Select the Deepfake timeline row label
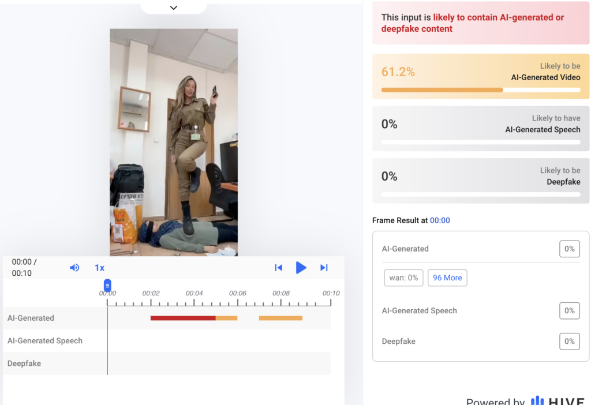This screenshot has height=405, width=591. 24,363
